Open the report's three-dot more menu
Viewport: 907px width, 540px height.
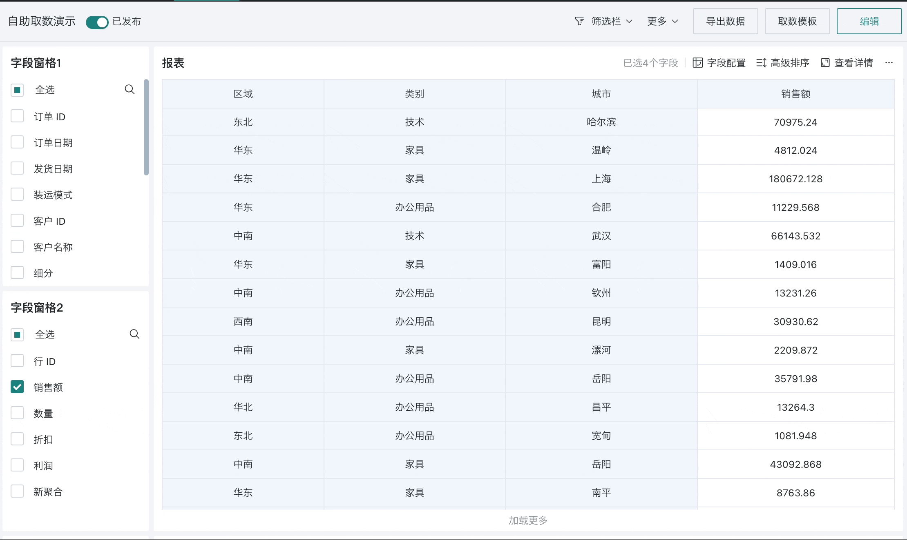pyautogui.click(x=889, y=63)
